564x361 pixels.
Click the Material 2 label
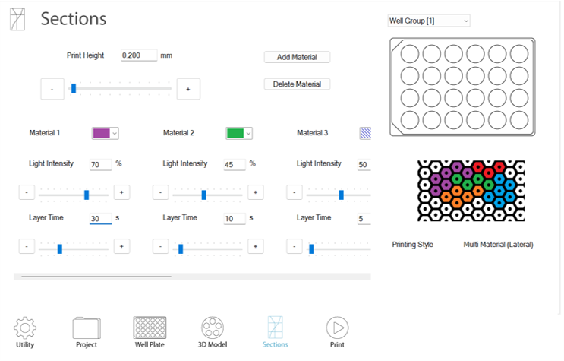178,133
